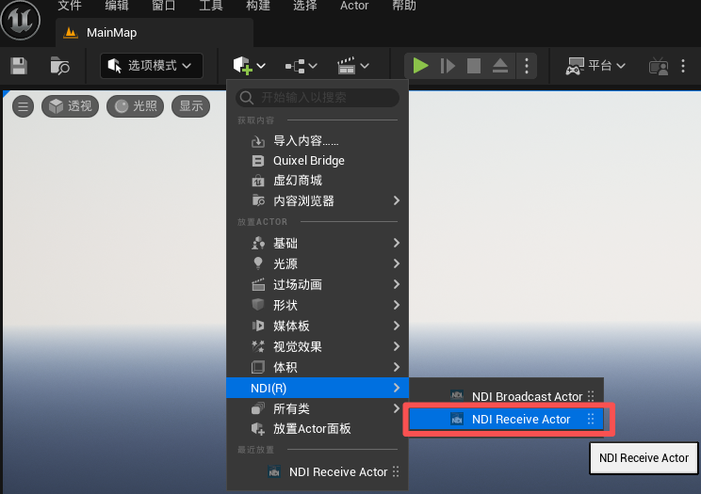This screenshot has width=701, height=494.
Task: Expand the cinematics dropdown arrow
Action: coord(365,66)
